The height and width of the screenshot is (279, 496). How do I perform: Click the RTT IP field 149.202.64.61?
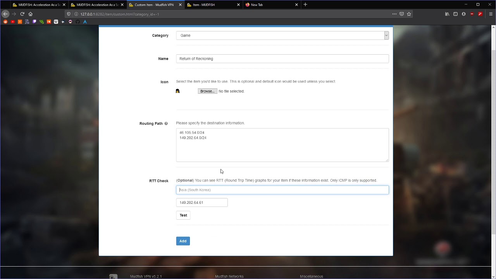click(202, 202)
